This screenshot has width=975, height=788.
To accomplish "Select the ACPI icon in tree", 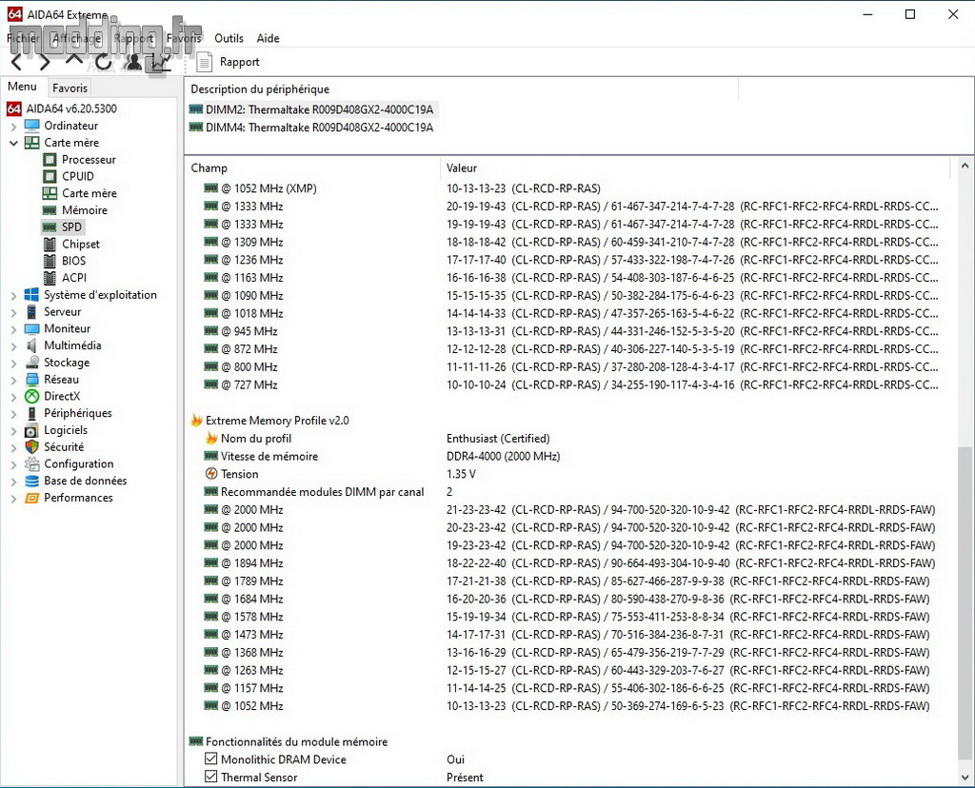I will 50,278.
